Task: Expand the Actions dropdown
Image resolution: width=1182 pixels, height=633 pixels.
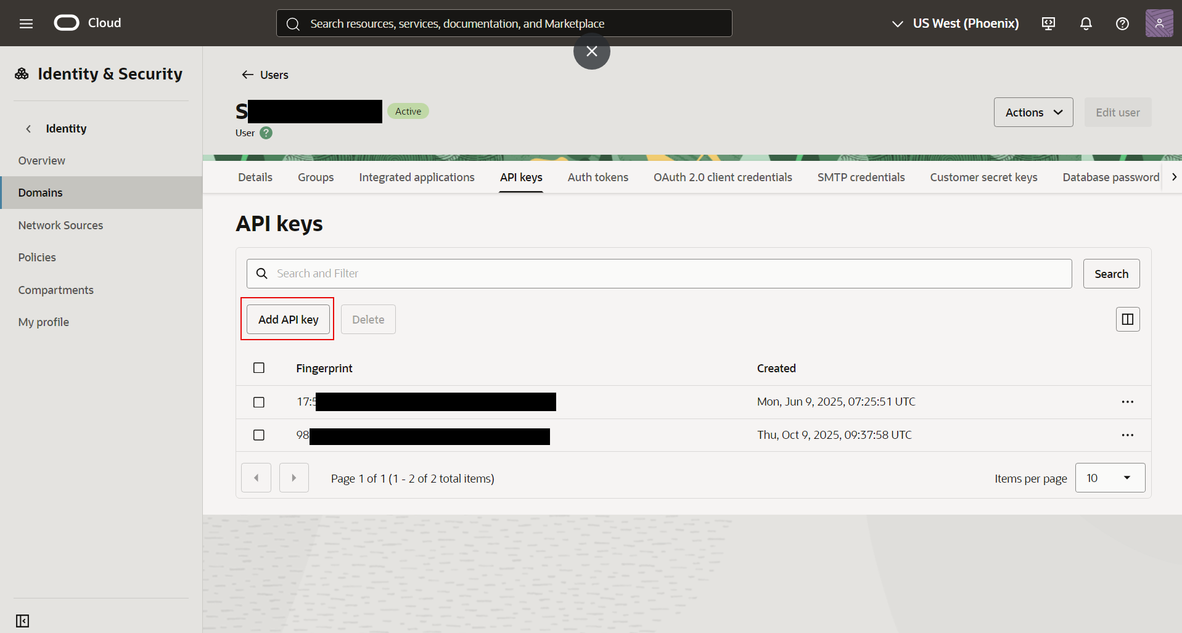Action: [x=1033, y=112]
